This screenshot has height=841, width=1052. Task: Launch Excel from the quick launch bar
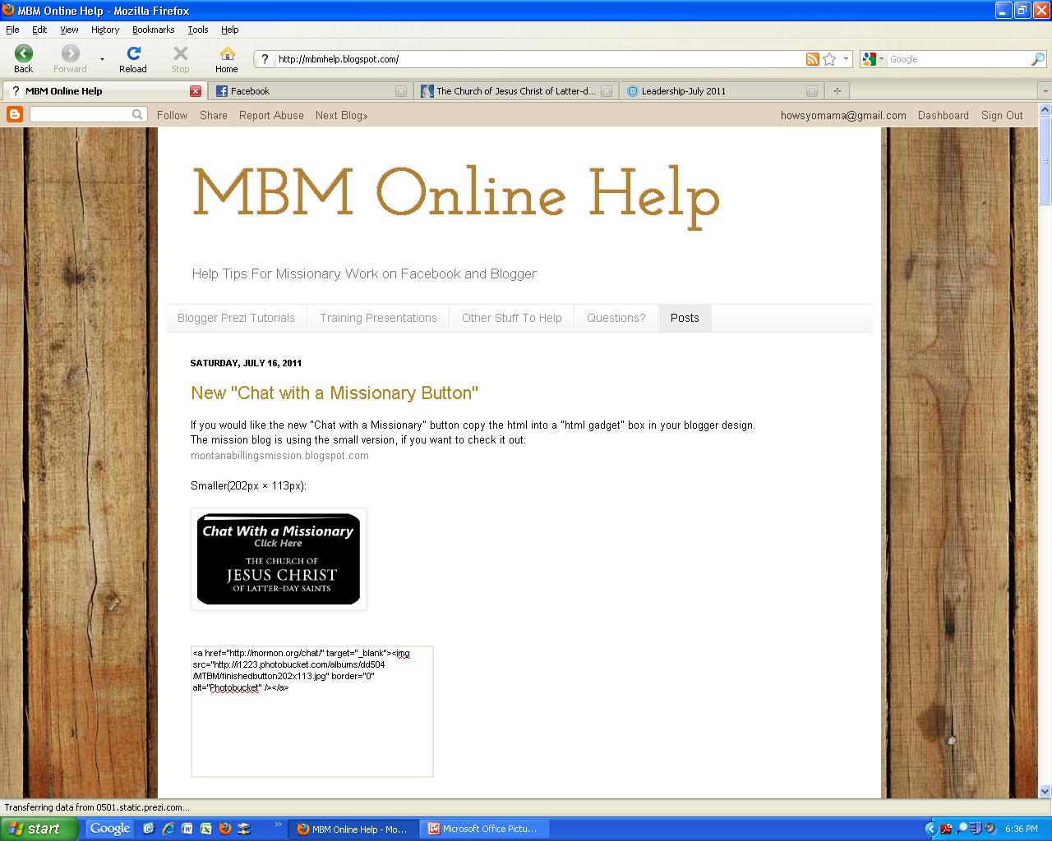[205, 829]
